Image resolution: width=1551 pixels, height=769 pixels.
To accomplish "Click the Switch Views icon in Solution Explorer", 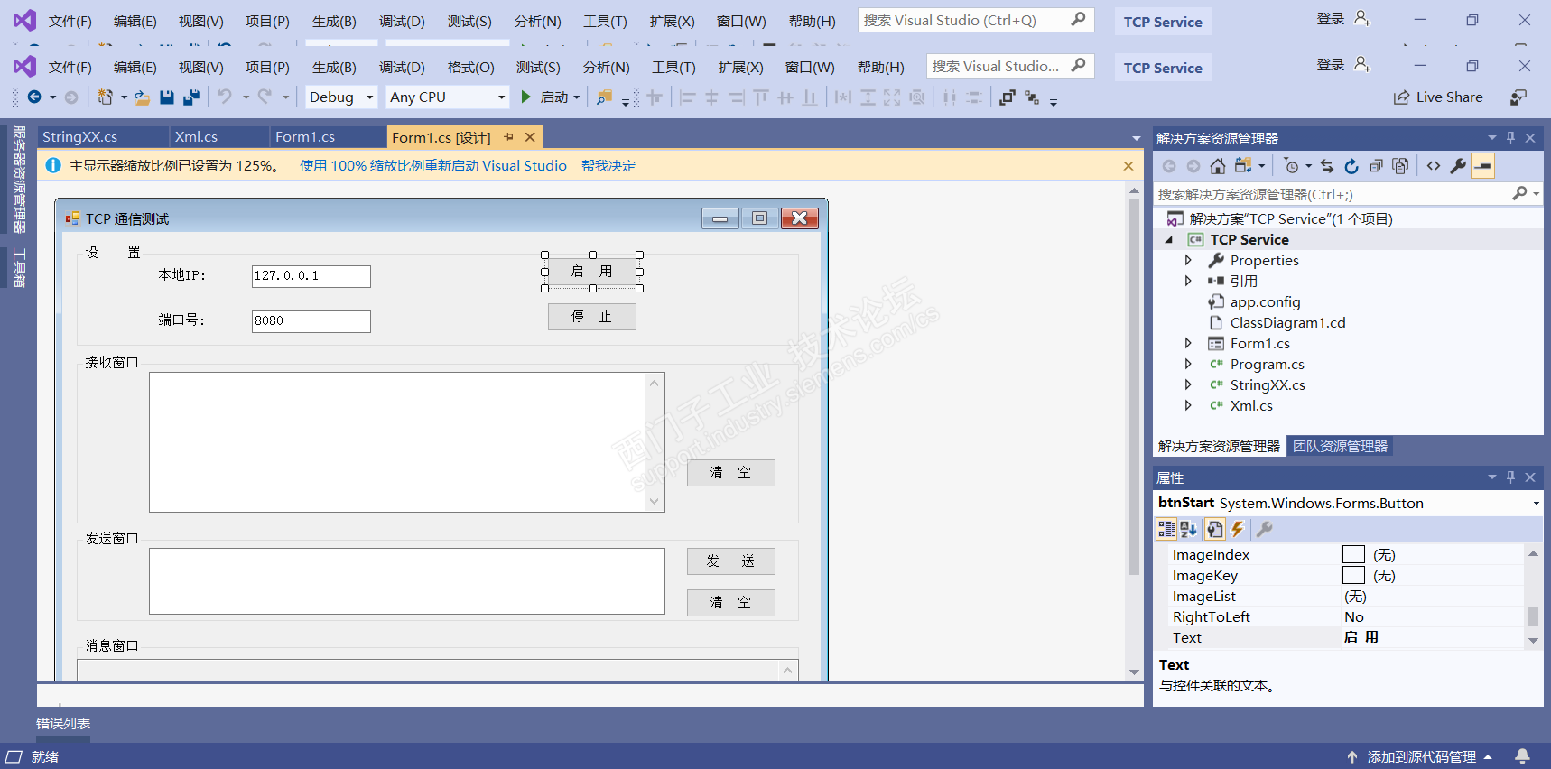I will (1243, 166).
